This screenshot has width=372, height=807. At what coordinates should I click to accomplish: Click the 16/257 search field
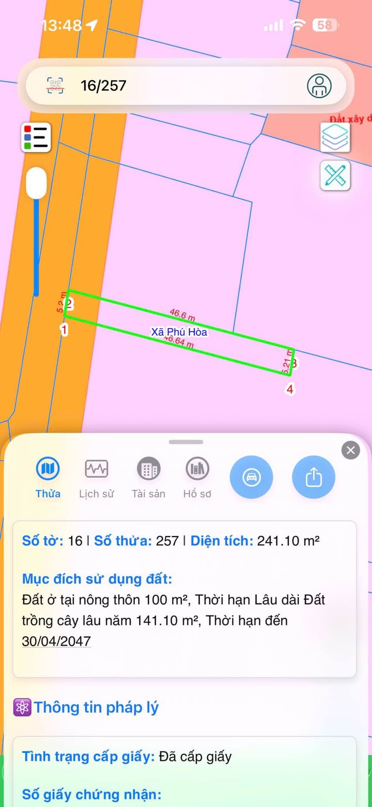pyautogui.click(x=186, y=85)
